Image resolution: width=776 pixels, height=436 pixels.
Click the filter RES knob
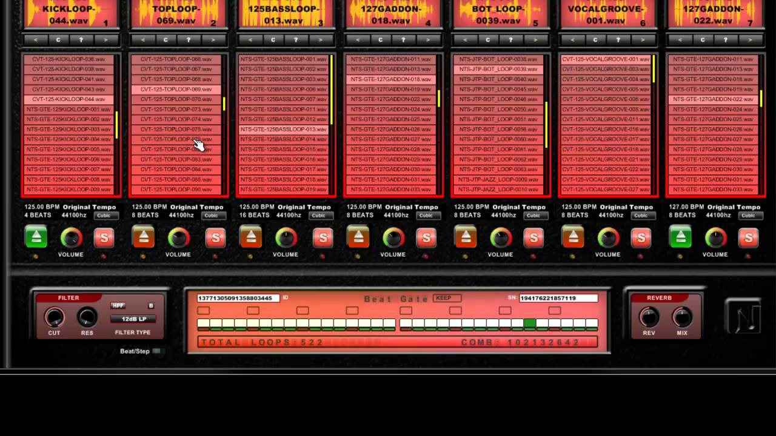click(x=87, y=317)
